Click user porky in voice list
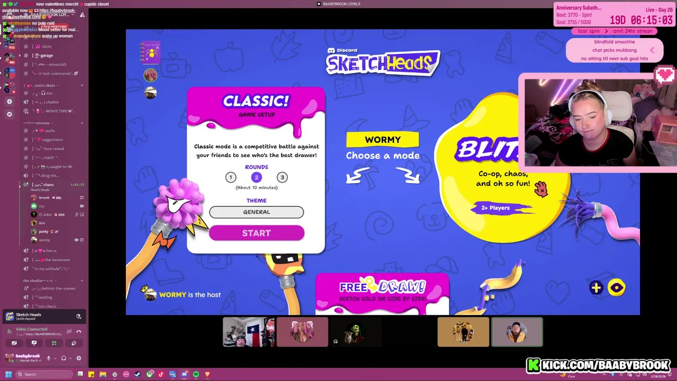Viewport: 677px width, 381px height. (x=57, y=231)
